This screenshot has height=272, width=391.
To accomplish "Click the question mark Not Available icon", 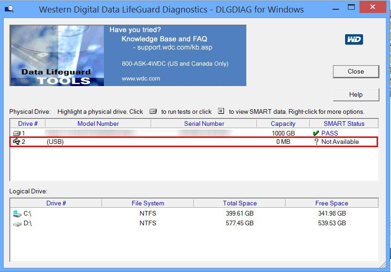I will click(x=316, y=142).
